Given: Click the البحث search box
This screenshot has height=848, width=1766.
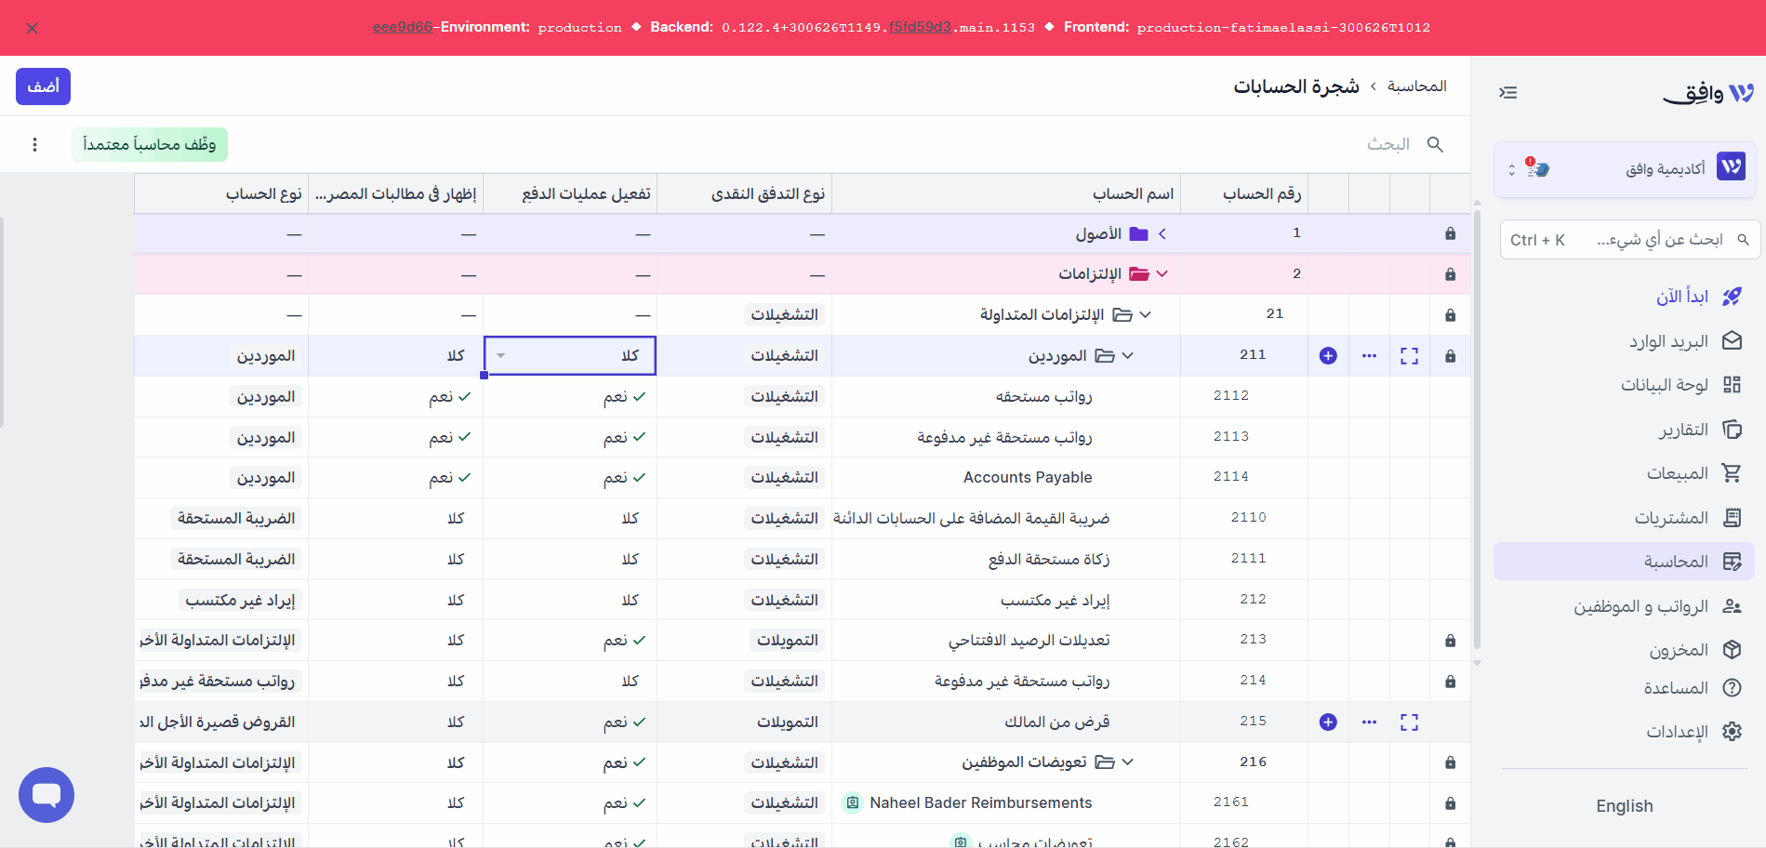Looking at the screenshot, I should click(x=1388, y=144).
